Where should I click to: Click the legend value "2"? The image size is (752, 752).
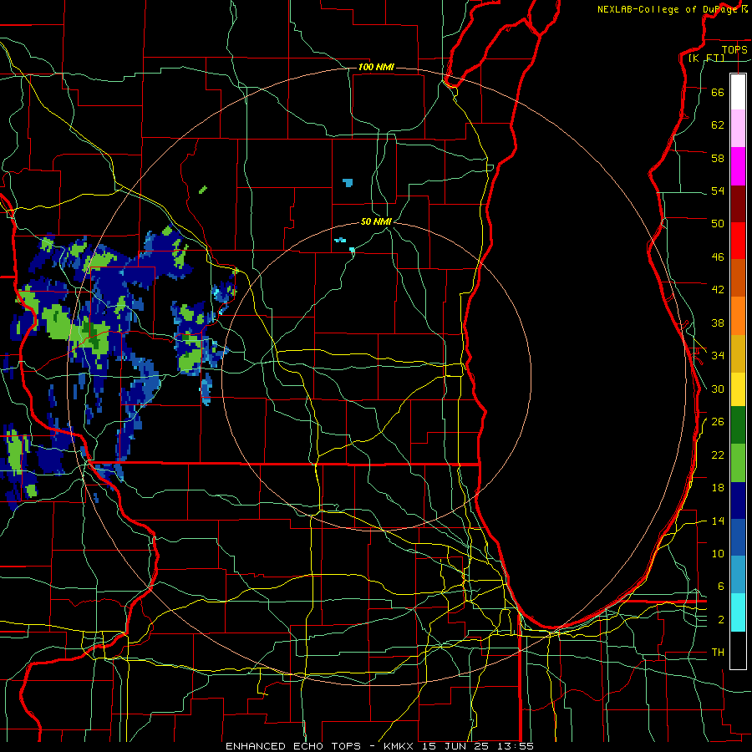pyautogui.click(x=721, y=620)
